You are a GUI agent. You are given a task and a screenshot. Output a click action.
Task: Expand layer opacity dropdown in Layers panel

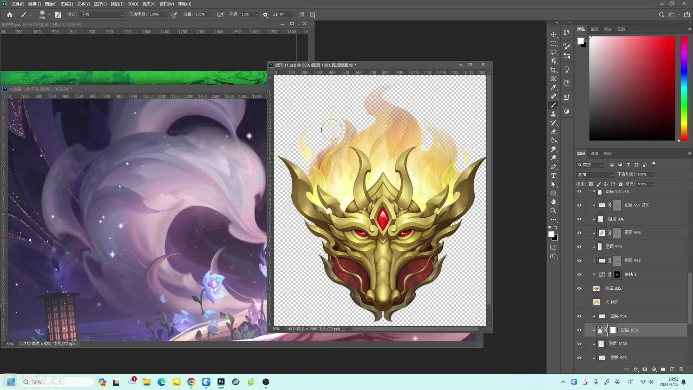coord(652,174)
